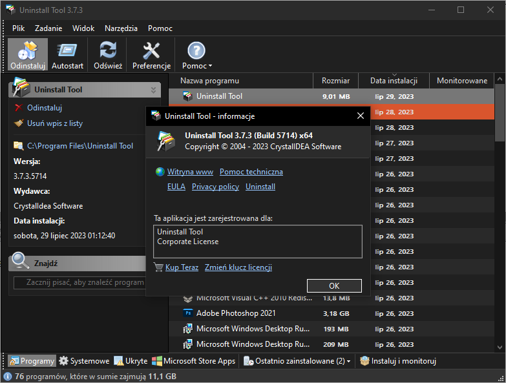Image resolution: width=506 pixels, height=383 pixels.
Task: Click the Adobe Photoshop Ps icon
Action: (x=188, y=313)
